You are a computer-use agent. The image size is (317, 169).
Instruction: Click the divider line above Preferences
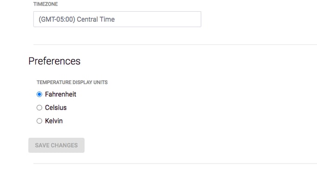(175, 45)
